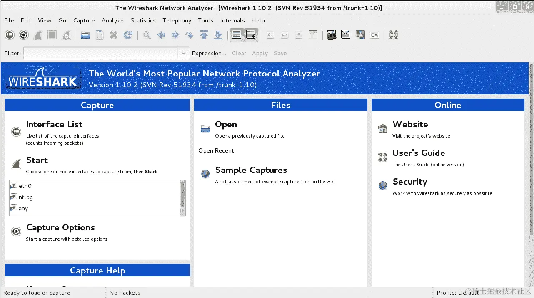
Task: Open the Analyze menu
Action: 112,20
